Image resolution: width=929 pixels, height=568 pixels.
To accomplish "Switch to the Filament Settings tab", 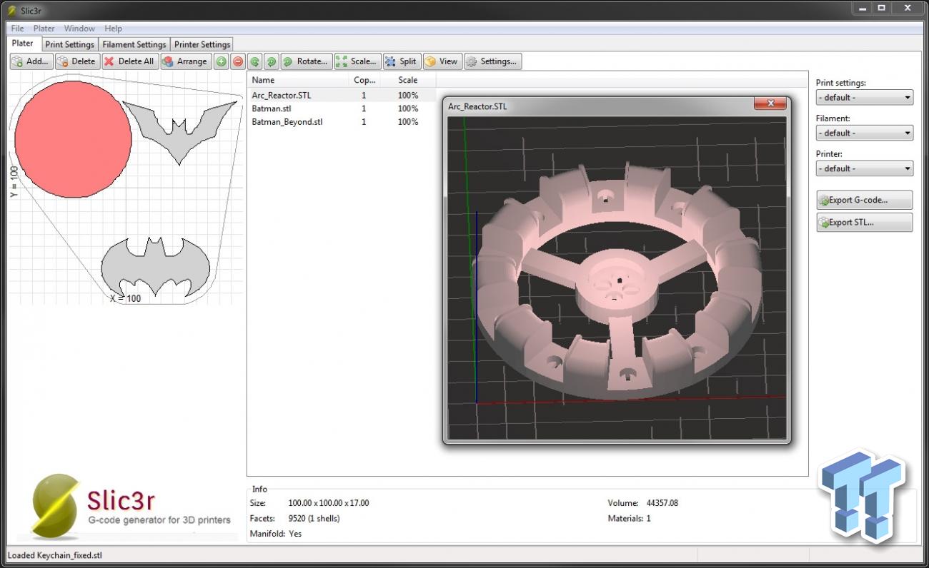I will [134, 44].
